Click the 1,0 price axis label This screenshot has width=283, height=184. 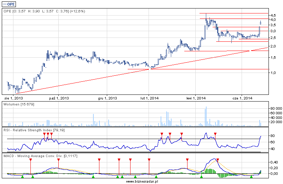[273, 73]
